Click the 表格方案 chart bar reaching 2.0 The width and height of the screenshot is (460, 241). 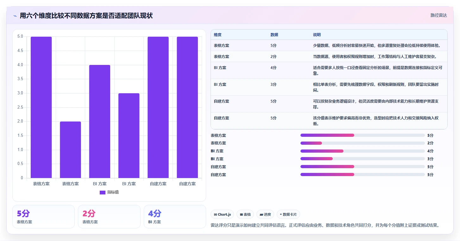coord(70,150)
